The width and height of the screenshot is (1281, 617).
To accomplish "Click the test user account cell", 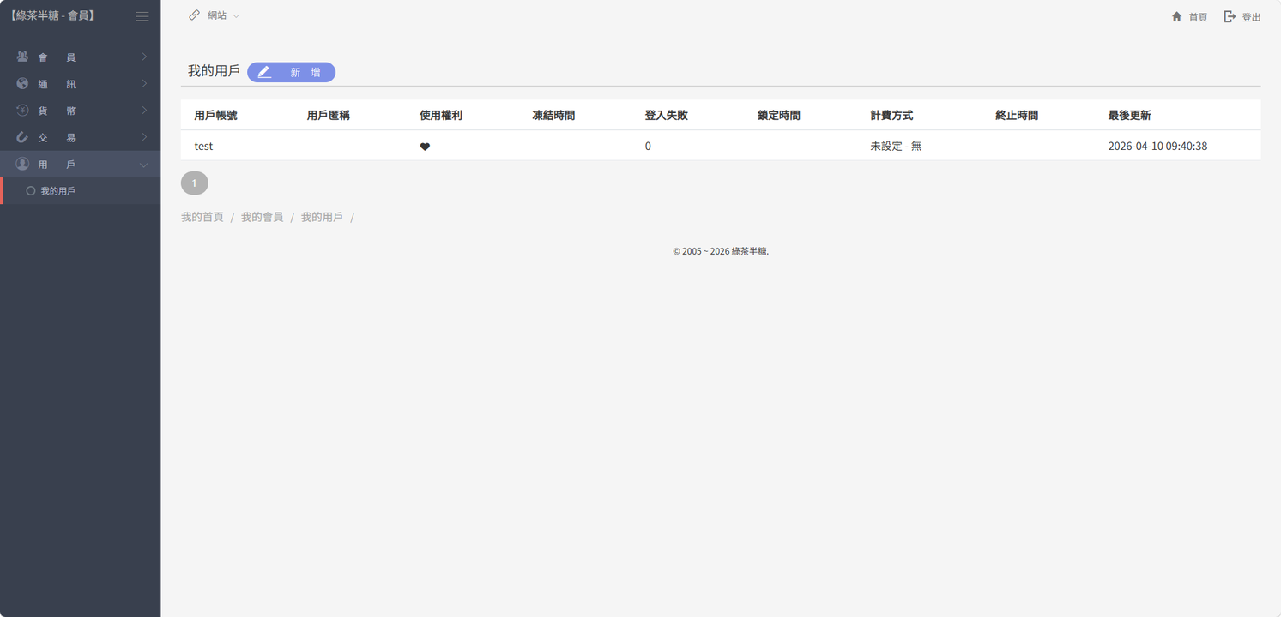I will tap(203, 146).
